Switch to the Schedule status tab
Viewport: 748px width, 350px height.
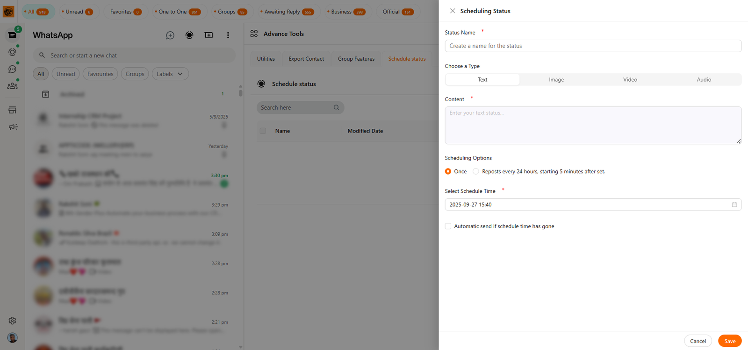coord(407,59)
